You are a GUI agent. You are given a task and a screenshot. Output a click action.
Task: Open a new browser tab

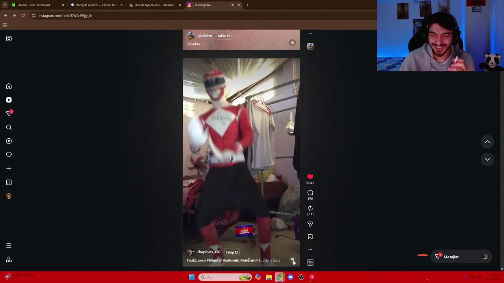coord(247,5)
